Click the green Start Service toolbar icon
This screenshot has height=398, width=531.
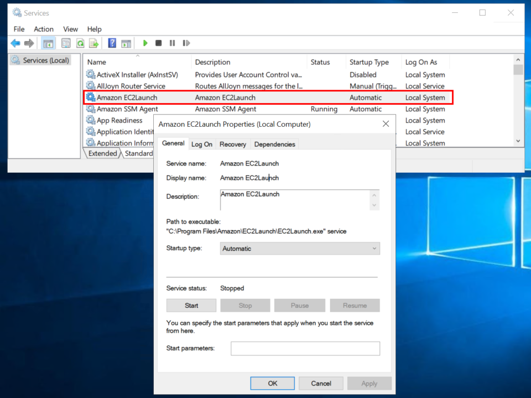(145, 43)
